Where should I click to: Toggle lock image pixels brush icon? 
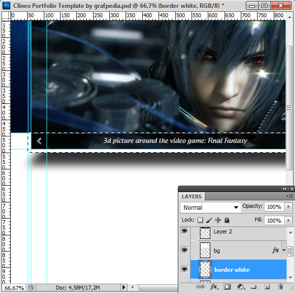tap(209, 220)
